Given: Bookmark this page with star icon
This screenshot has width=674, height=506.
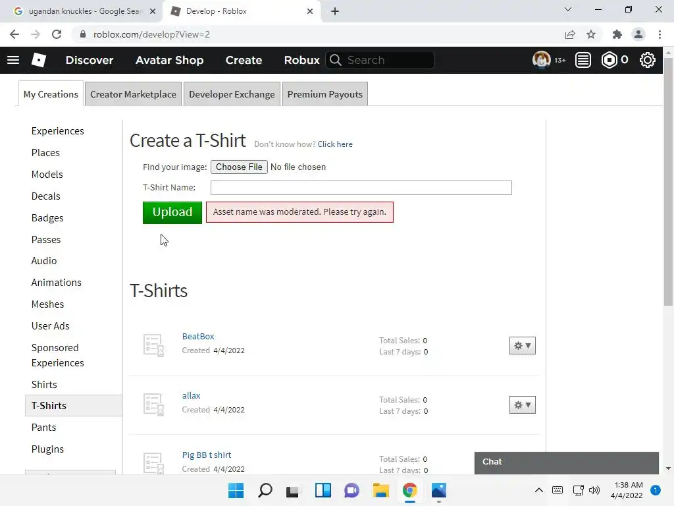Looking at the screenshot, I should 591,34.
